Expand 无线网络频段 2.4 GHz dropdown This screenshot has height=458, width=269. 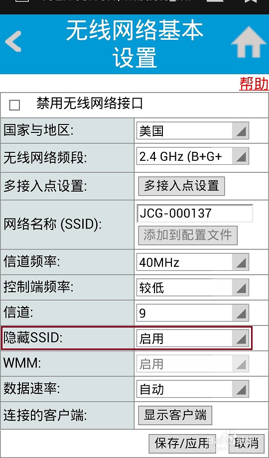click(193, 156)
